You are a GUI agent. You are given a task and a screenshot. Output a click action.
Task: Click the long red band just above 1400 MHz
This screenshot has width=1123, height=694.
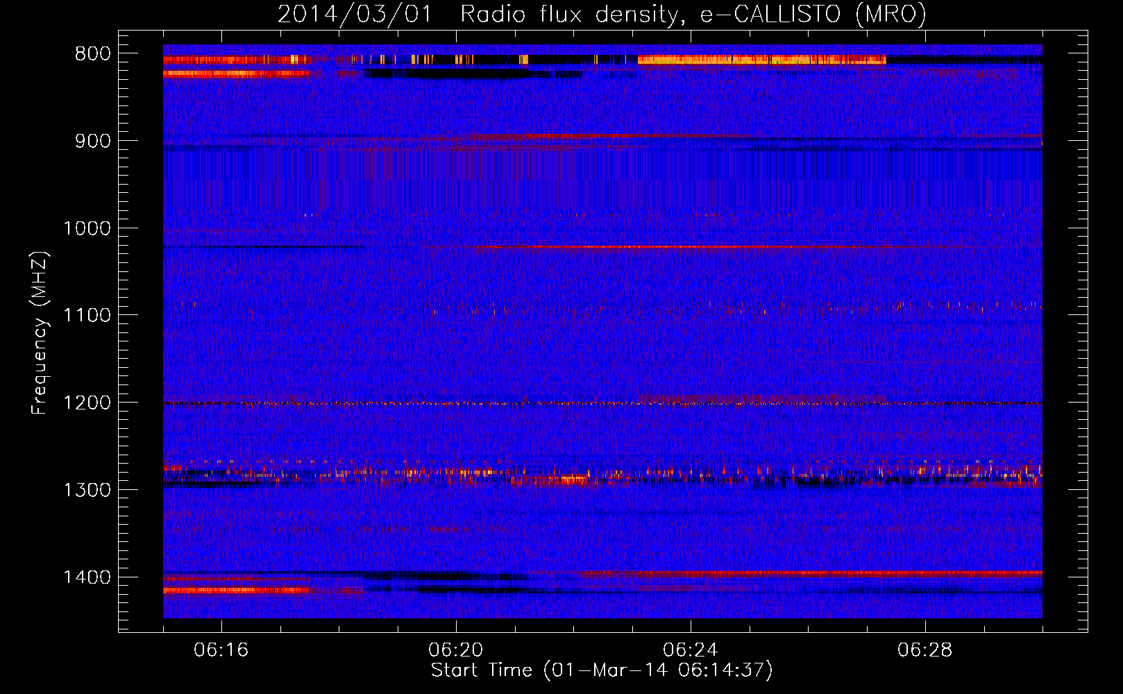click(809, 573)
